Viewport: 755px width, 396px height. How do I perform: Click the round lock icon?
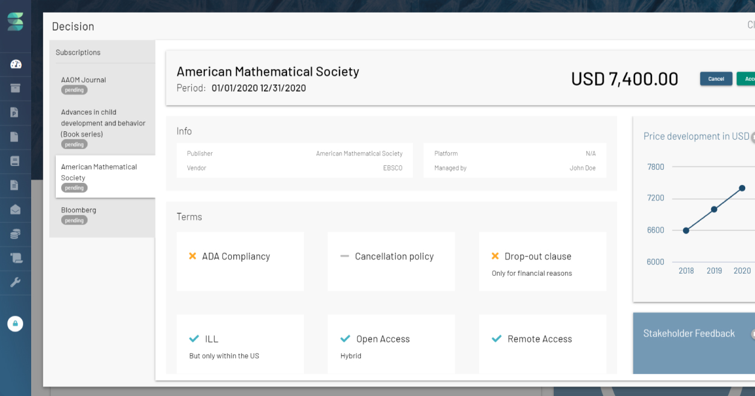coord(15,323)
